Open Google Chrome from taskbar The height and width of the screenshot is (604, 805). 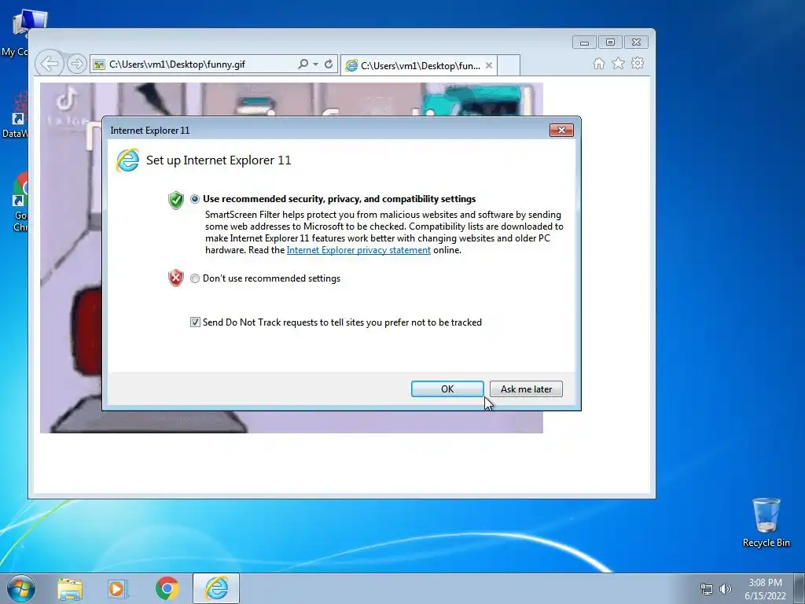pyautogui.click(x=167, y=589)
